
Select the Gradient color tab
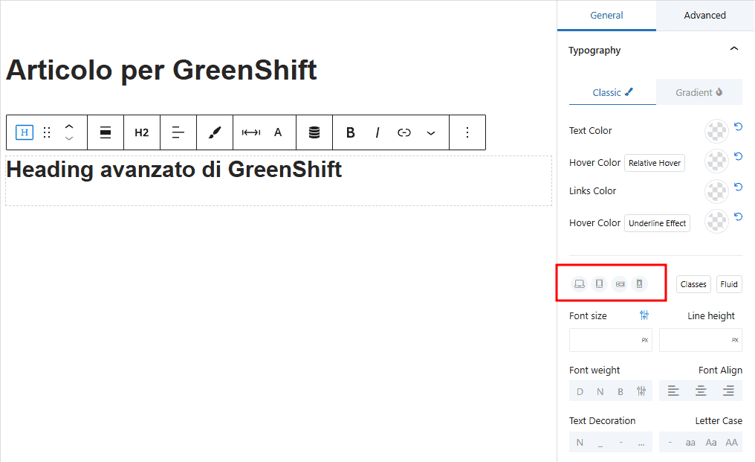pos(699,92)
